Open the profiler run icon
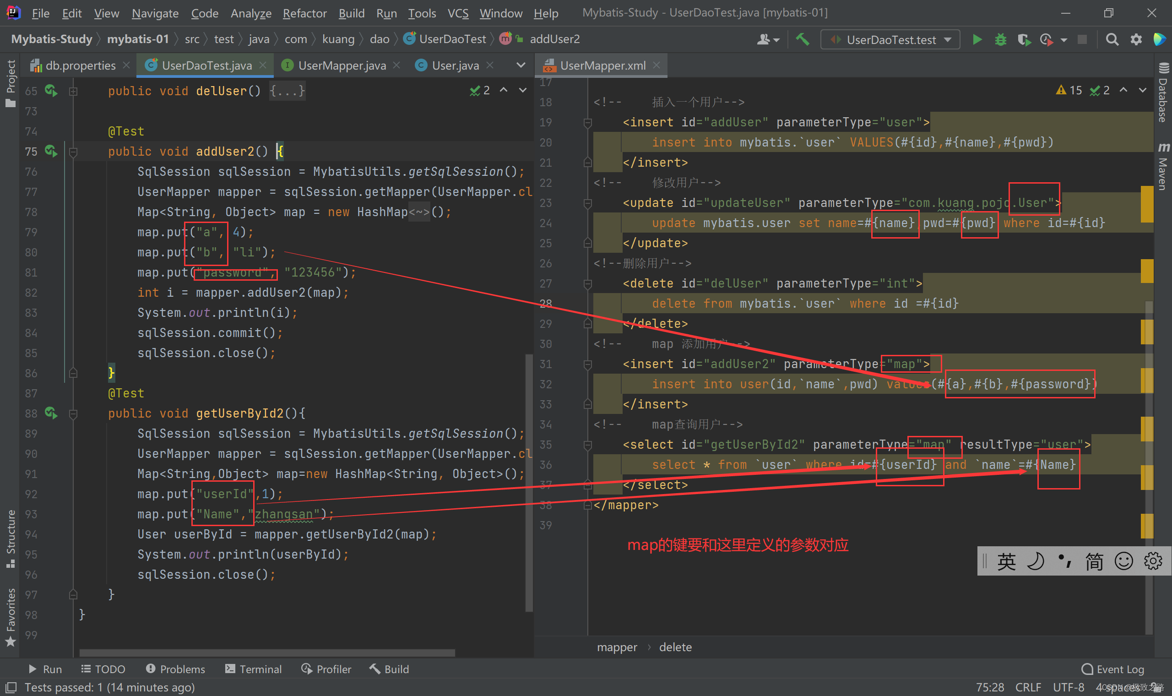 pyautogui.click(x=1046, y=39)
